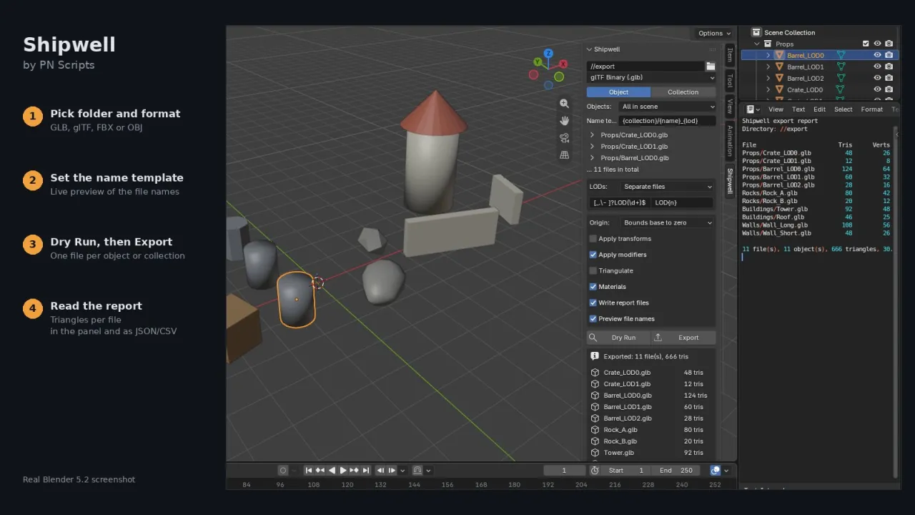The image size is (915, 515).
Task: Open Origin Bounds base to zero dropdown
Action: [x=667, y=222]
